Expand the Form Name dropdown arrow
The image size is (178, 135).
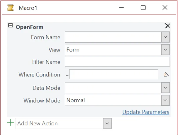(x=165, y=37)
